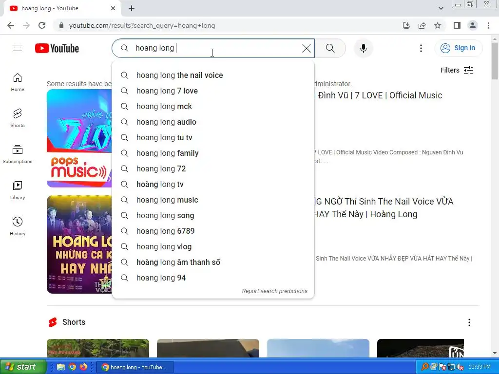The height and width of the screenshot is (374, 499).
Task: Expand the tab search chevron
Action: (x=441, y=8)
